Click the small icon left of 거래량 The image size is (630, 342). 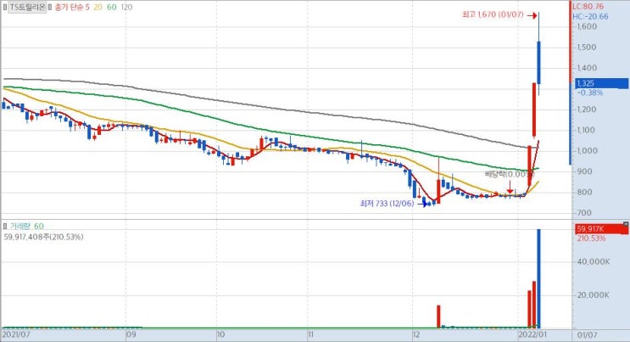pos(5,226)
